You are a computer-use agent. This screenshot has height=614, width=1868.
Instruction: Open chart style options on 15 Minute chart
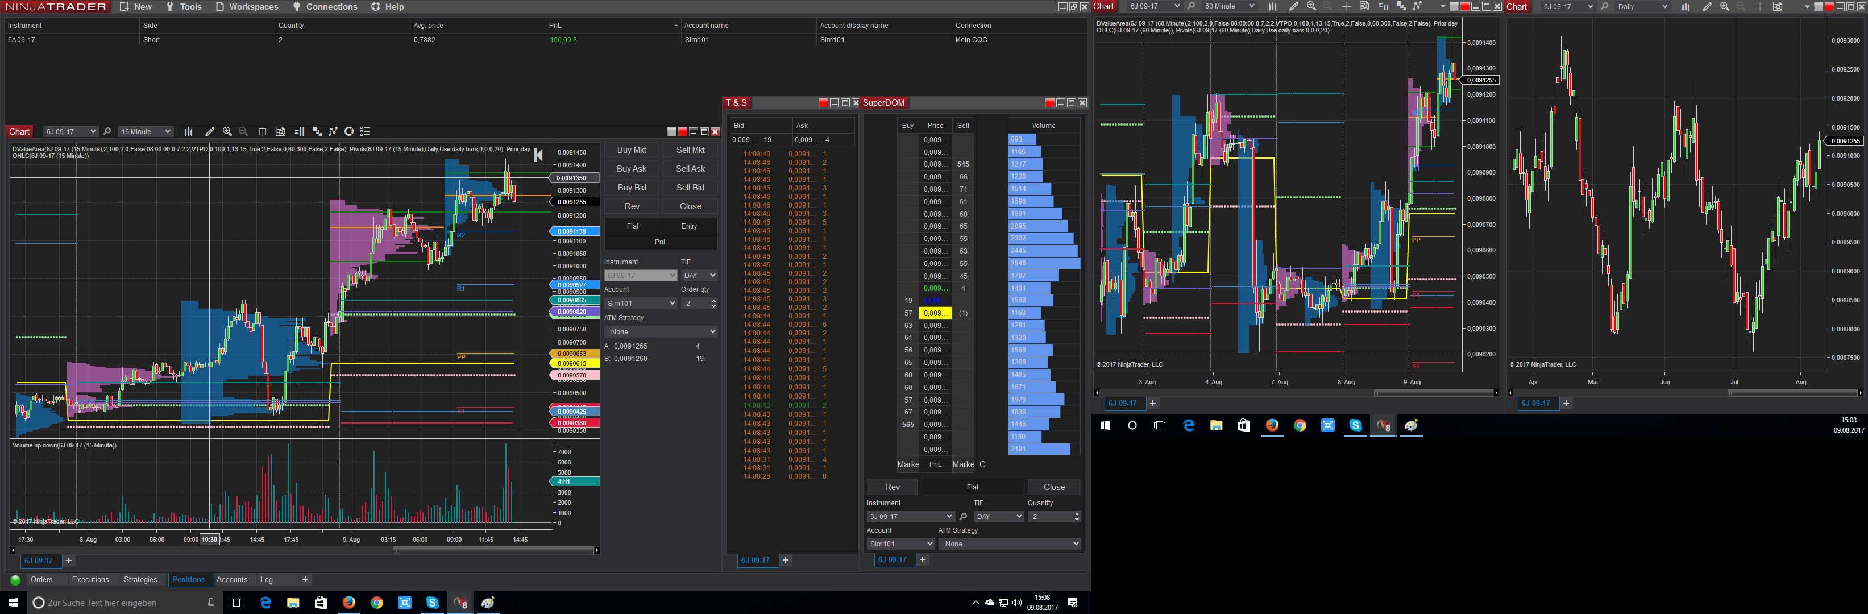click(x=189, y=132)
